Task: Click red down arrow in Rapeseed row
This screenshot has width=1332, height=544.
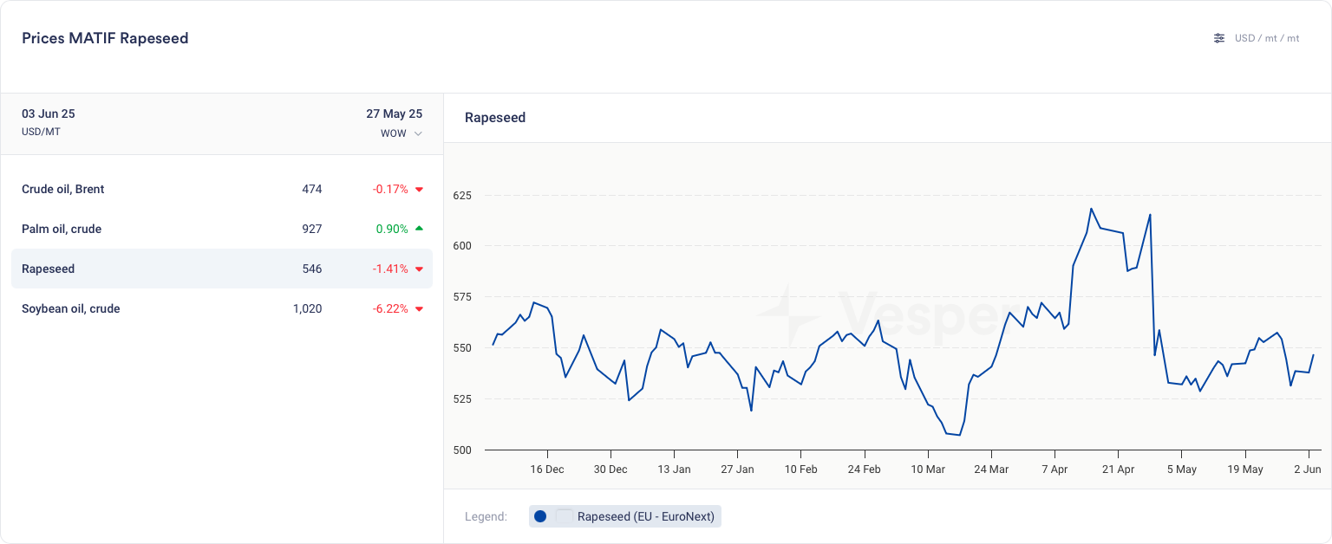Action: (419, 269)
